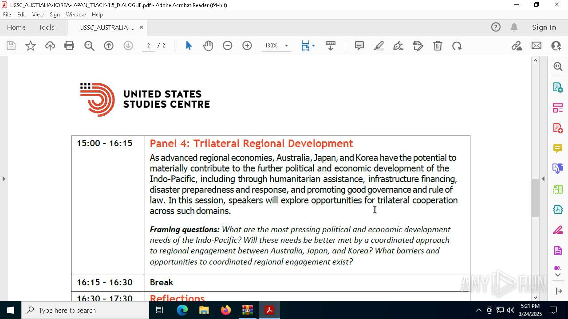Click the scrolling mode keyboard icon

(331, 46)
